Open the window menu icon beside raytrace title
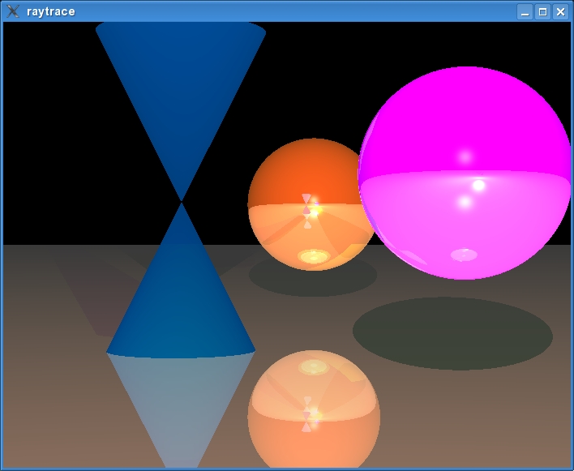Viewport: 574px width, 471px height. coord(13,11)
